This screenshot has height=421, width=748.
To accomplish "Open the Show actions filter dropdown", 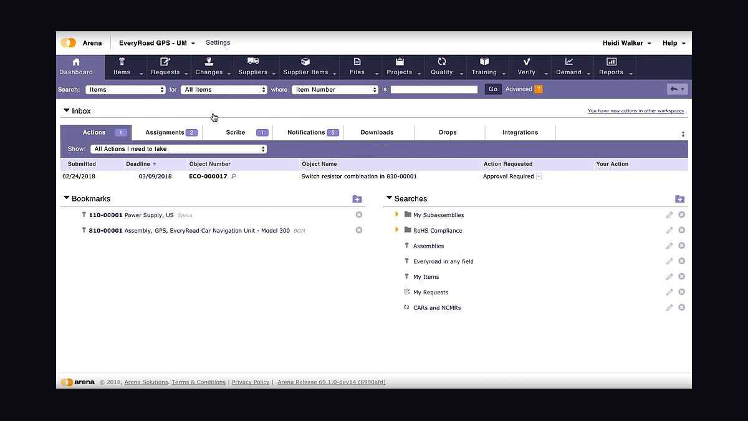I will [179, 149].
